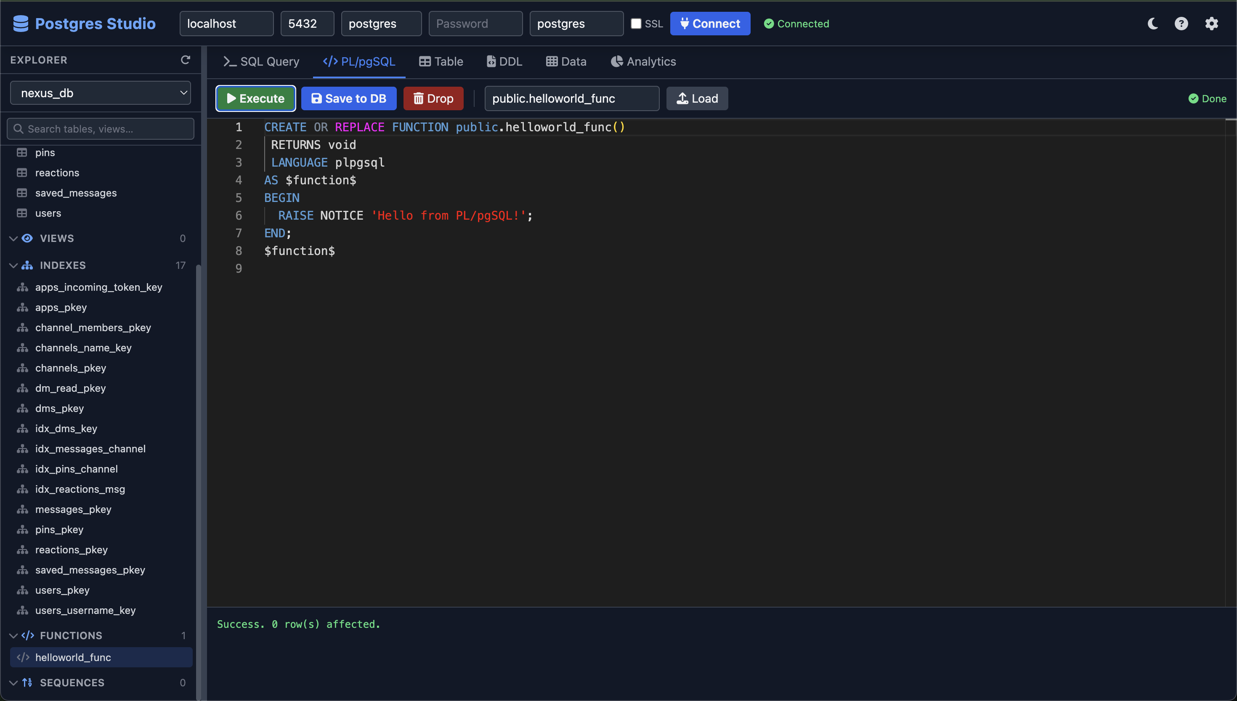This screenshot has height=701, width=1237.
Task: Click the green Done status check icon
Action: click(1193, 99)
